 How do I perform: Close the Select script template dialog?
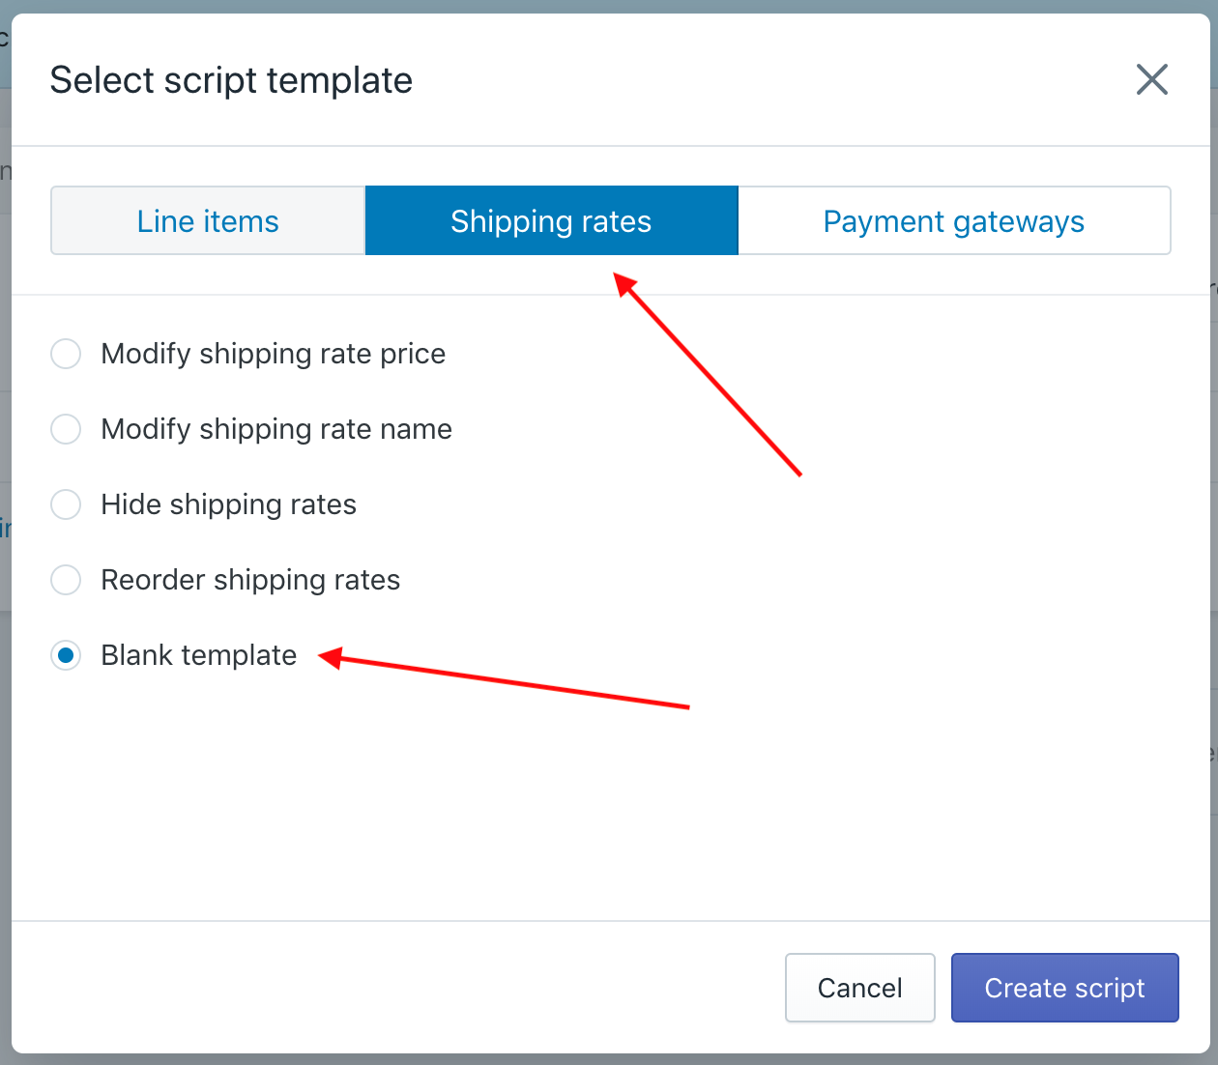coord(1151,79)
